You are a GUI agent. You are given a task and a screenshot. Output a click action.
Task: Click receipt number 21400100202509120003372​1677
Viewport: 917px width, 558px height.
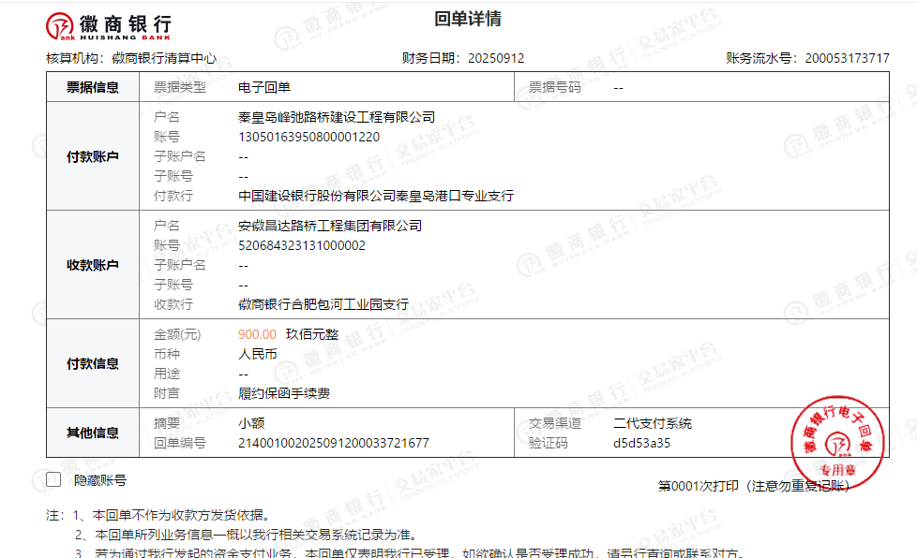point(334,443)
